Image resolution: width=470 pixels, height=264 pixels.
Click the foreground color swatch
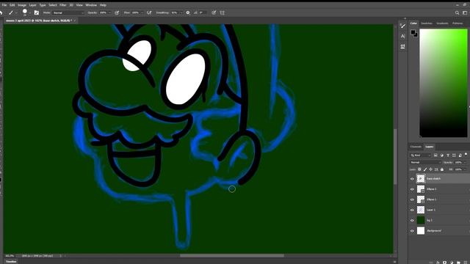(x=413, y=32)
